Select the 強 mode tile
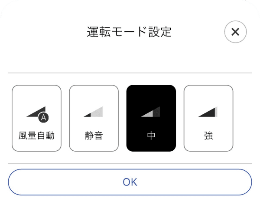Image resolution: width=260 pixels, height=222 pixels. [208, 118]
